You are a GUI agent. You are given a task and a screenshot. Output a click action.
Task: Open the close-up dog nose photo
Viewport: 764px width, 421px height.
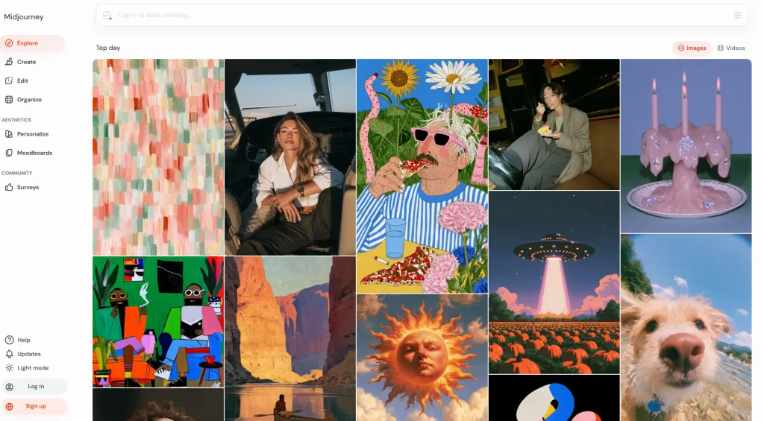point(686,328)
